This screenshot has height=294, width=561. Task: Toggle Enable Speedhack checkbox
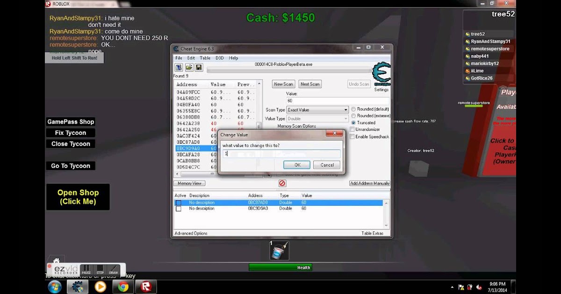pos(352,137)
